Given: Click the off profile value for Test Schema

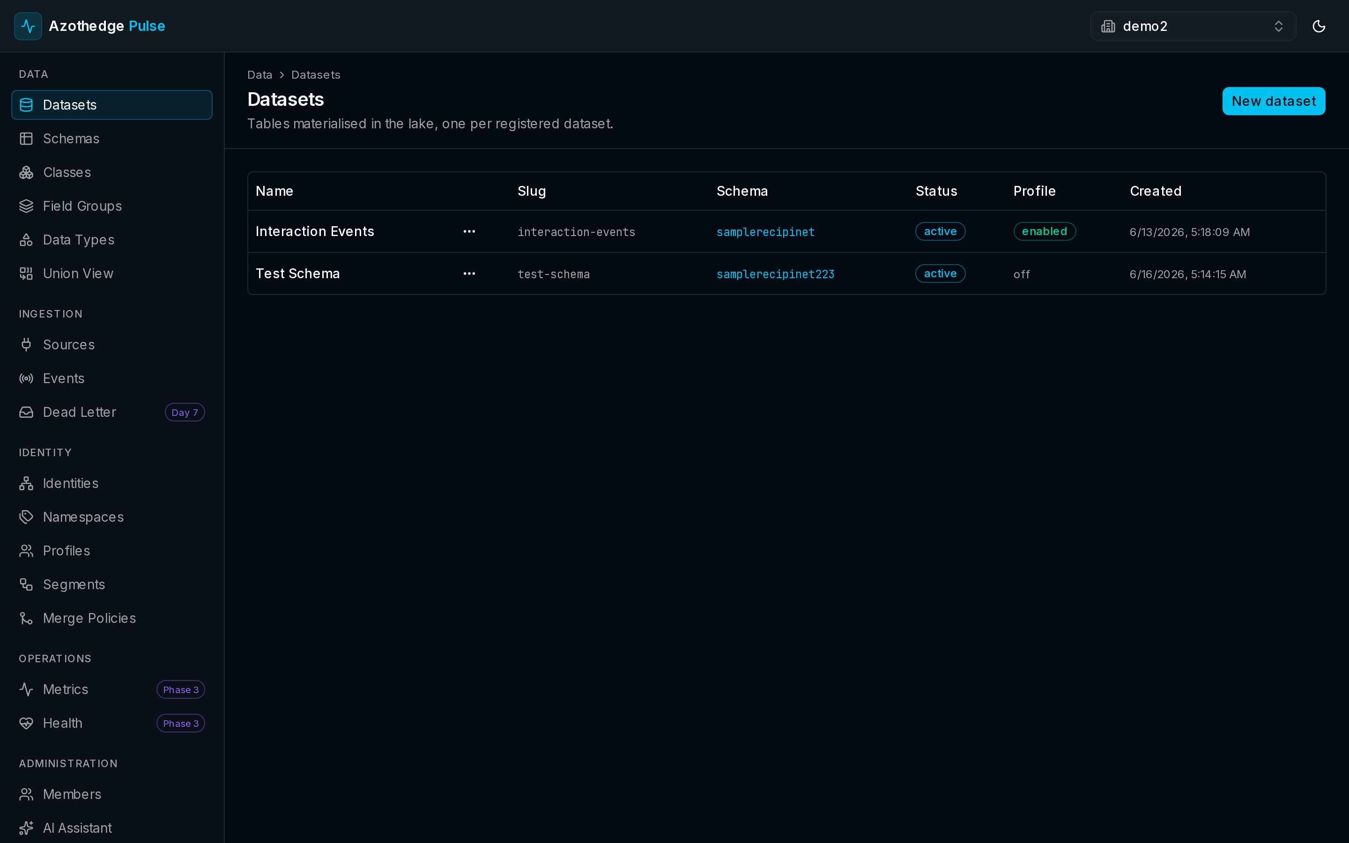Looking at the screenshot, I should tap(1021, 274).
